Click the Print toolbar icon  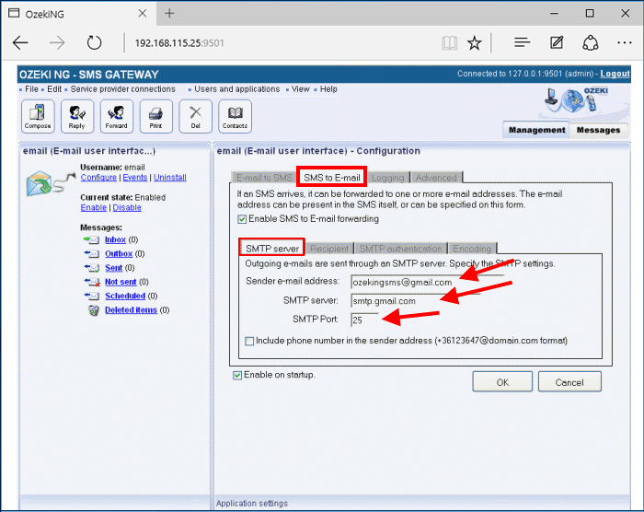tap(155, 116)
